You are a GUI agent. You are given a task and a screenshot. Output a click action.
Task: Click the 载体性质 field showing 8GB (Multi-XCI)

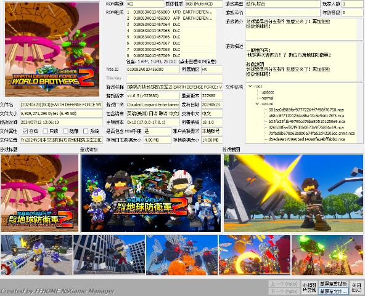point(203,4)
